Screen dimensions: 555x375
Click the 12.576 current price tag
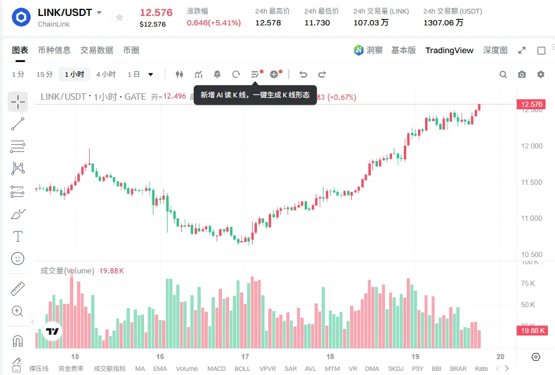(x=531, y=104)
